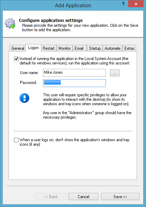Open the Restart tab
The width and height of the screenshot is (146, 207).
click(x=48, y=48)
